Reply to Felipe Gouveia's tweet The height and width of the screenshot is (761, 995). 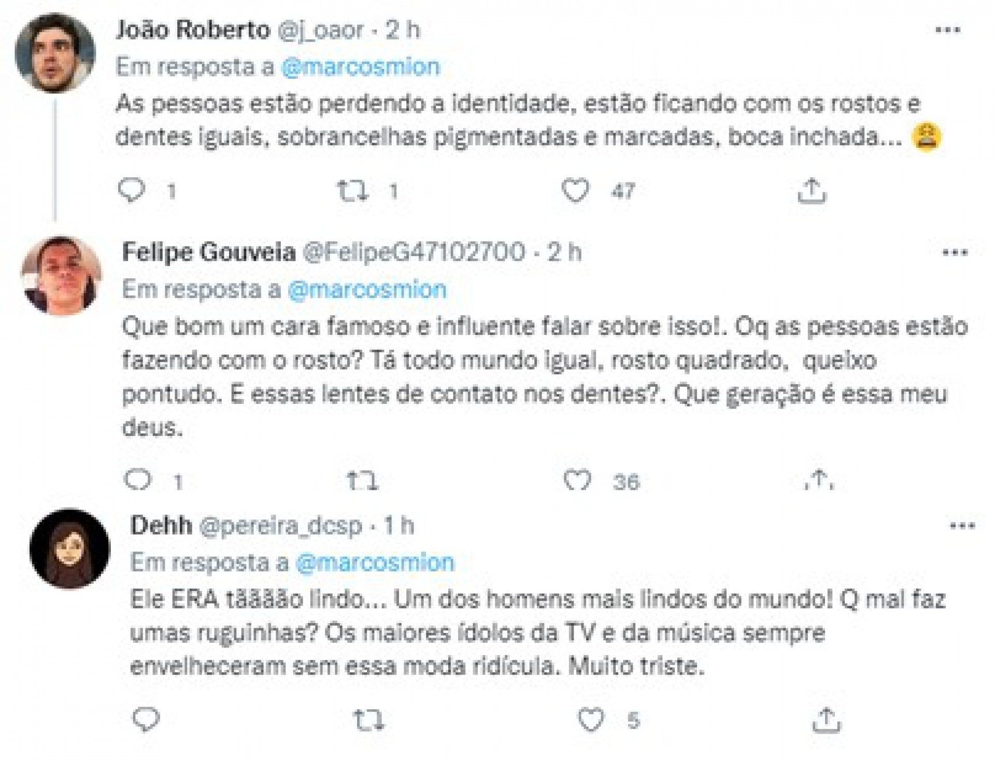point(138,481)
